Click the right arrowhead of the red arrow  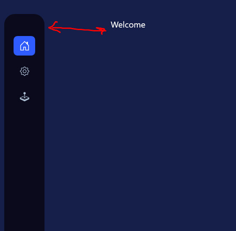tap(102, 31)
